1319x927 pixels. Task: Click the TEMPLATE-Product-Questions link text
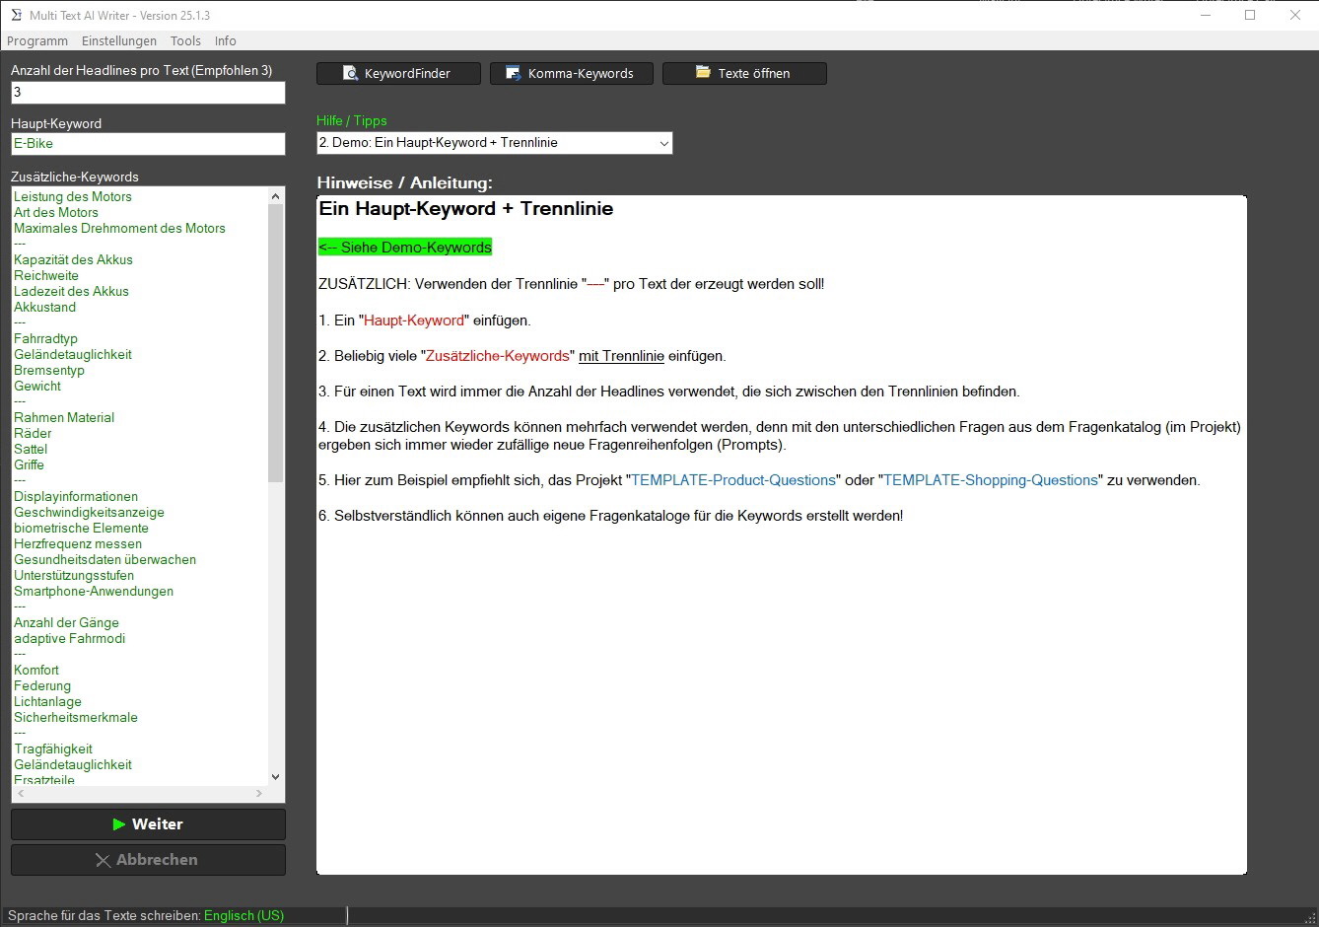click(733, 480)
